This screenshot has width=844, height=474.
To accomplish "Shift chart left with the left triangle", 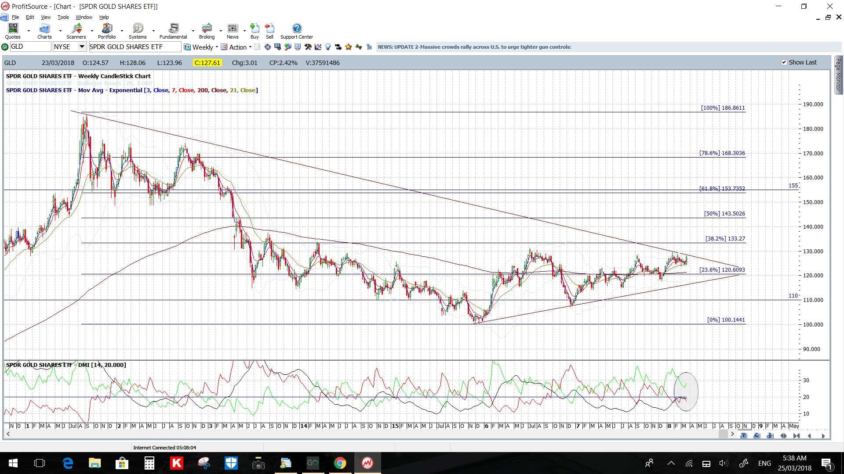I will (x=809, y=436).
